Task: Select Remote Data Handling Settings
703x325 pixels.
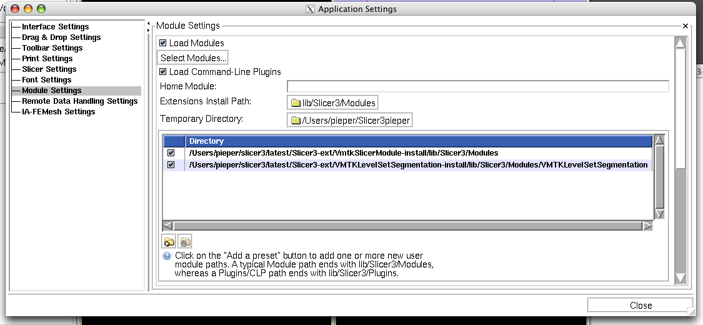Action: click(x=79, y=101)
